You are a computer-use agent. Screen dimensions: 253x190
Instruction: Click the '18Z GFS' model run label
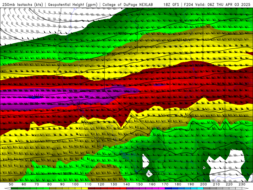click(x=171, y=5)
